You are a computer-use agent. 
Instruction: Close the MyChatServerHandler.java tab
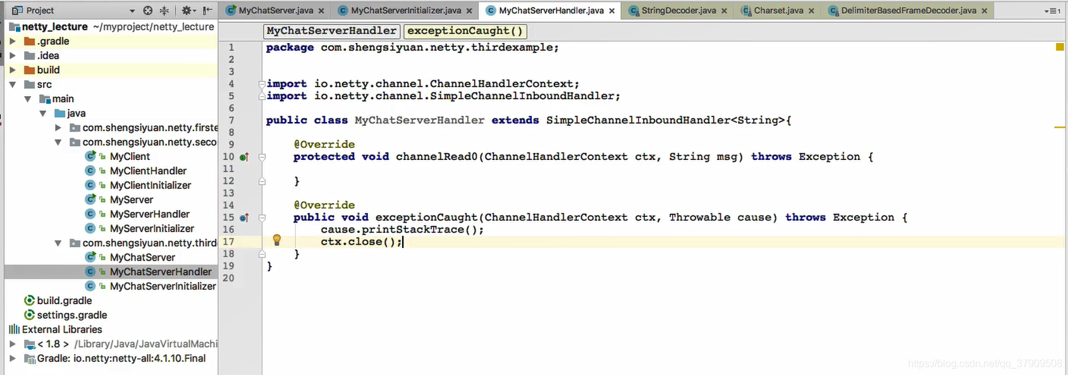pyautogui.click(x=611, y=11)
